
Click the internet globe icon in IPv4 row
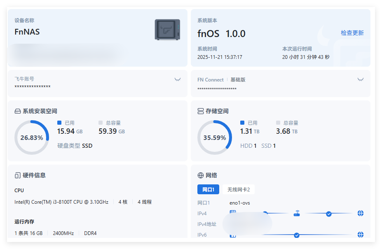[x=361, y=214]
